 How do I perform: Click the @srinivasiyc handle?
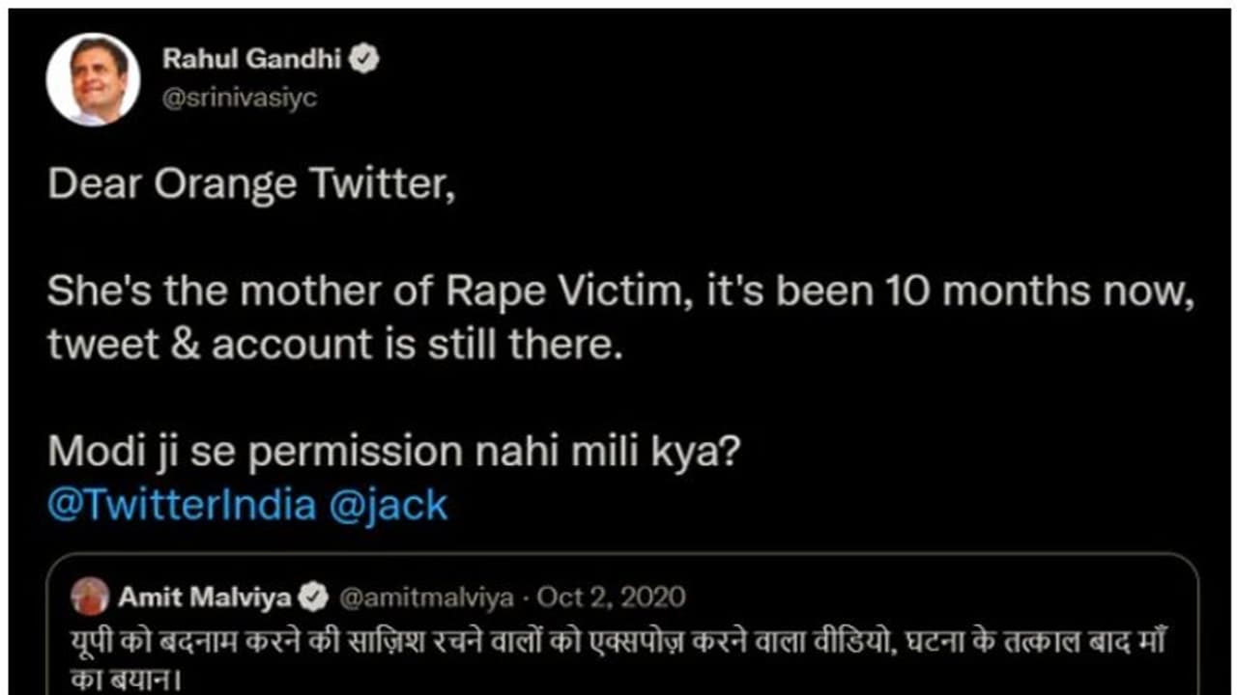(x=239, y=98)
